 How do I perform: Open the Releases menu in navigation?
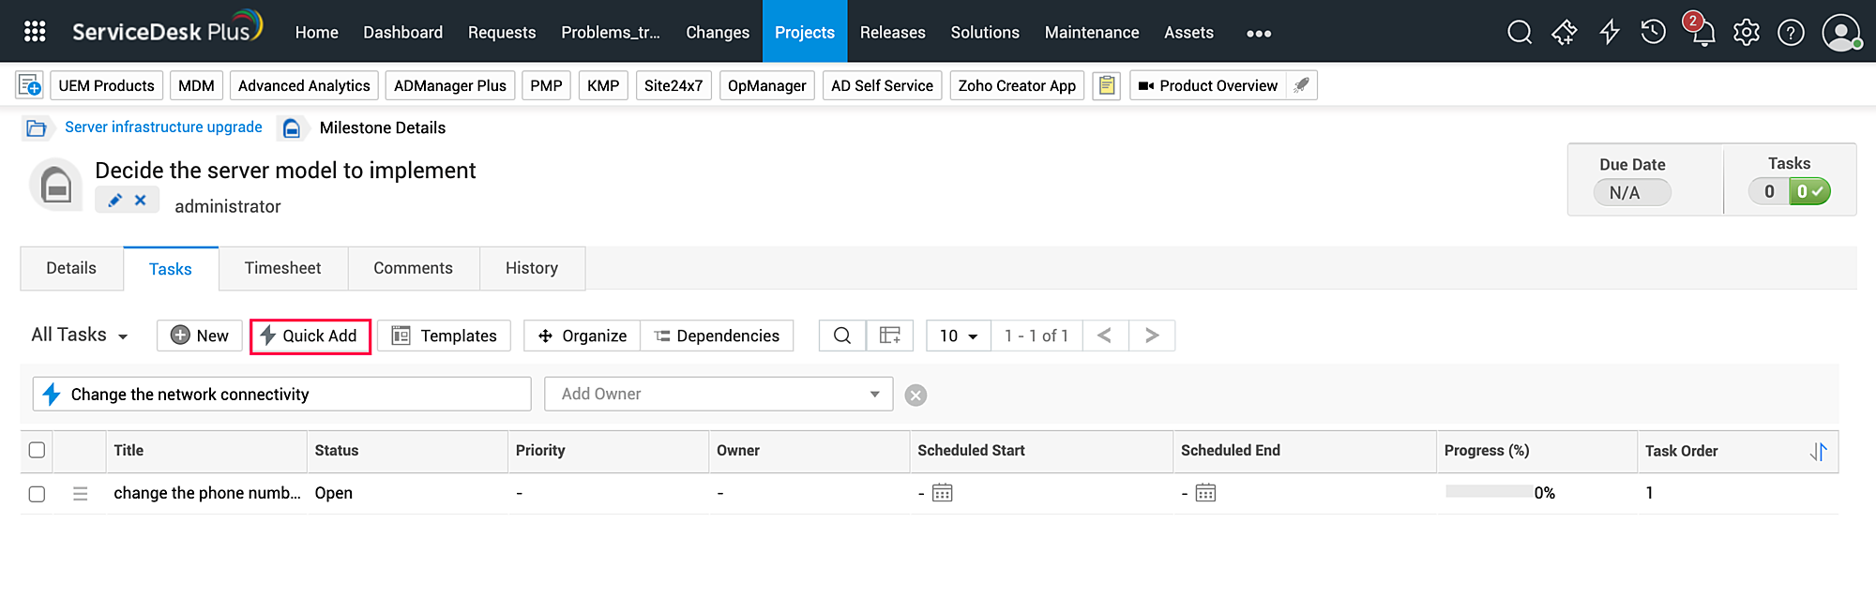pyautogui.click(x=892, y=33)
